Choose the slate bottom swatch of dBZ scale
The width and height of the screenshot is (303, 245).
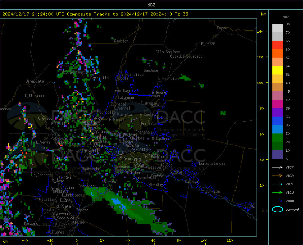coord(277,155)
